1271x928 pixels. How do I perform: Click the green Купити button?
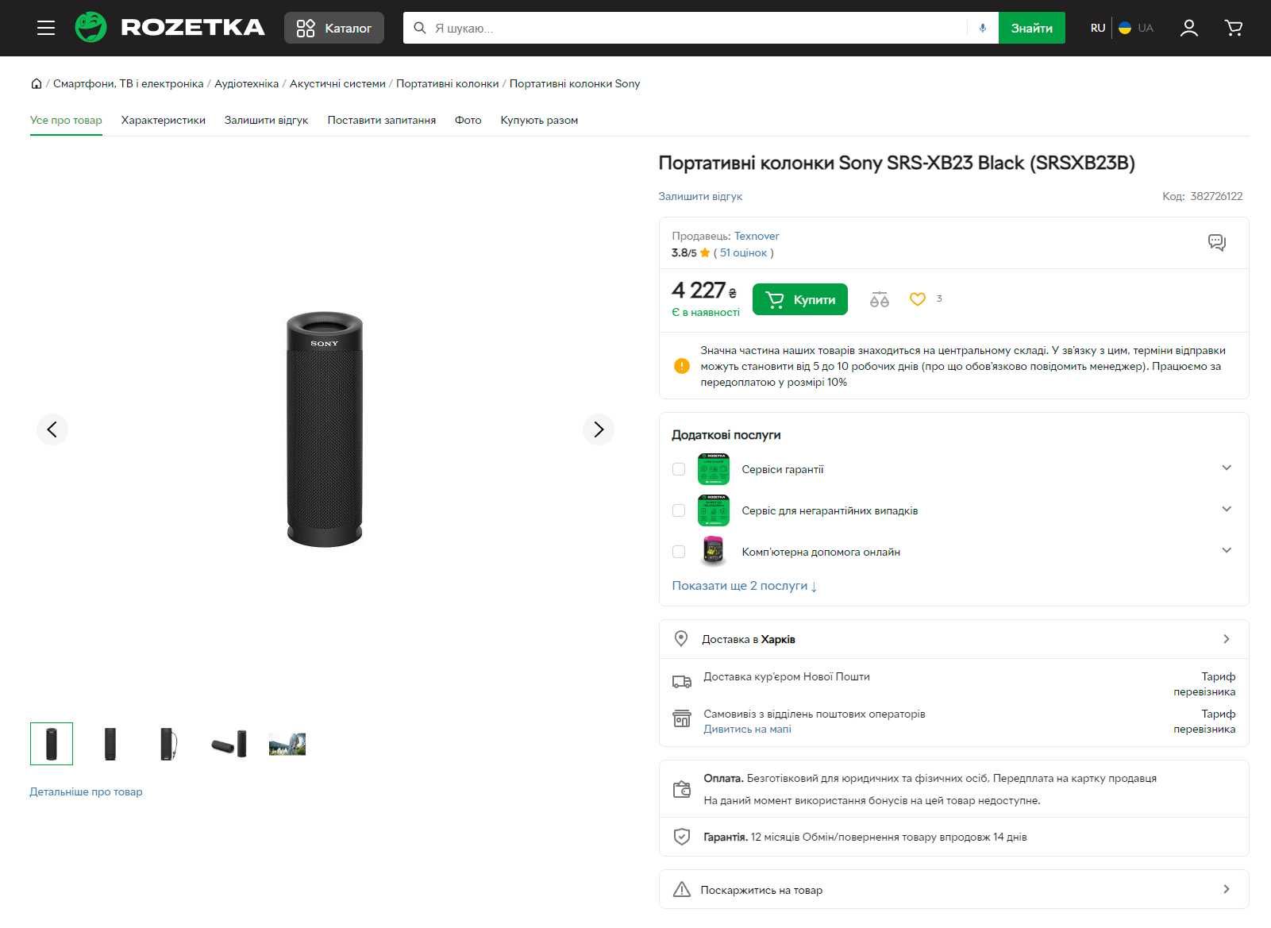coord(800,299)
